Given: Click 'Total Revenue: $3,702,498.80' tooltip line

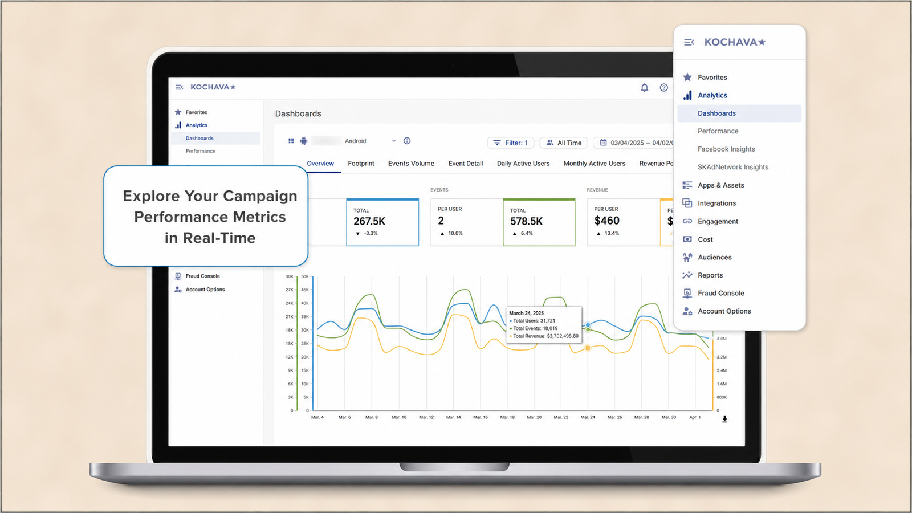Looking at the screenshot, I should tap(544, 336).
